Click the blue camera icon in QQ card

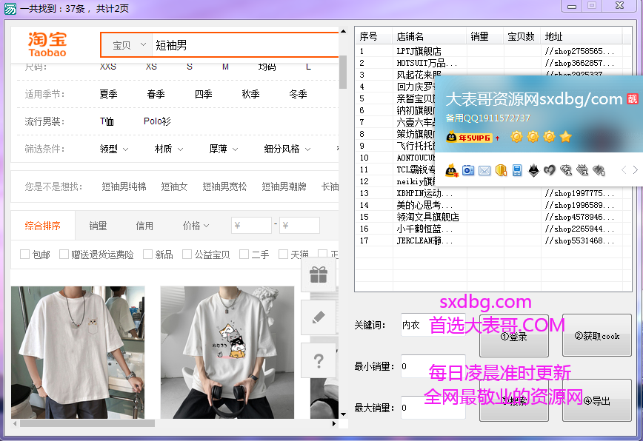[x=468, y=170]
